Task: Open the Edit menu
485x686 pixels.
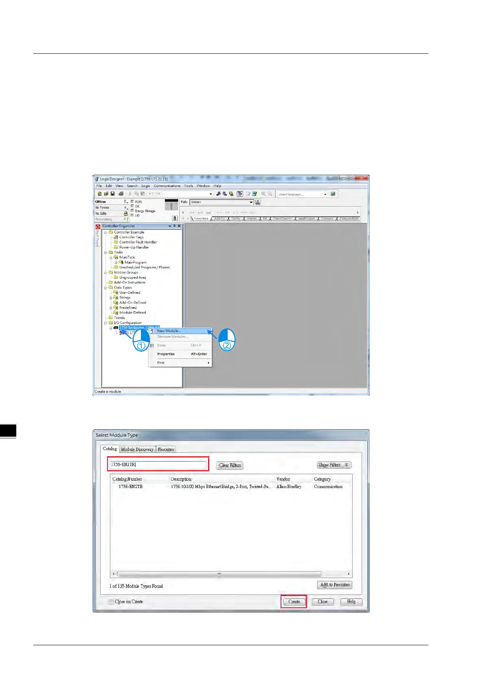Action: (x=109, y=186)
